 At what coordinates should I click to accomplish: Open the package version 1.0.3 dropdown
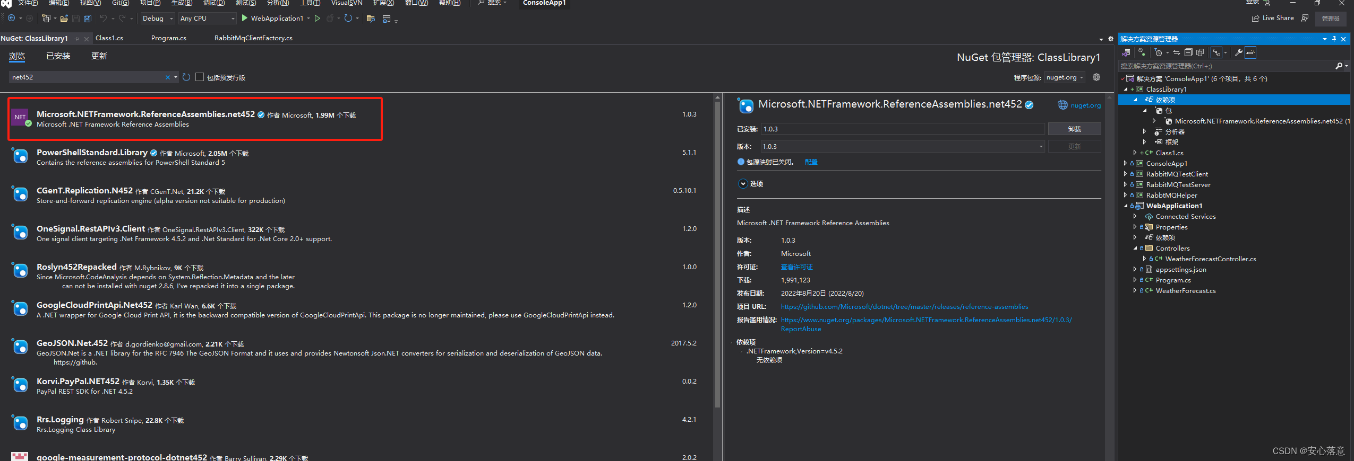click(903, 147)
